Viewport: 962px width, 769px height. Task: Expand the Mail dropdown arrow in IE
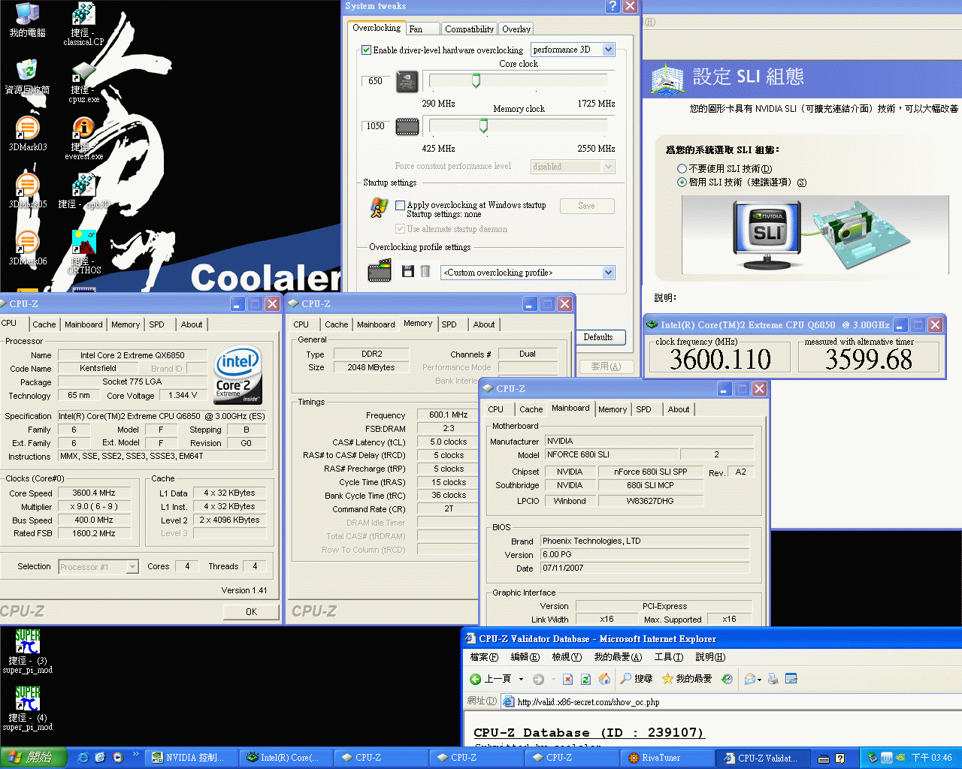(759, 679)
